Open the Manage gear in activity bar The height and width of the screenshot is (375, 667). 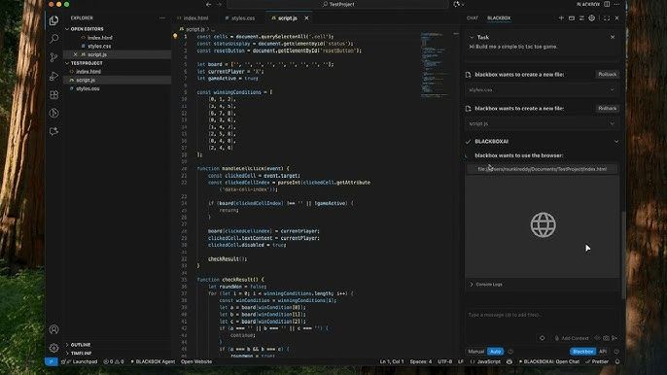(54, 348)
